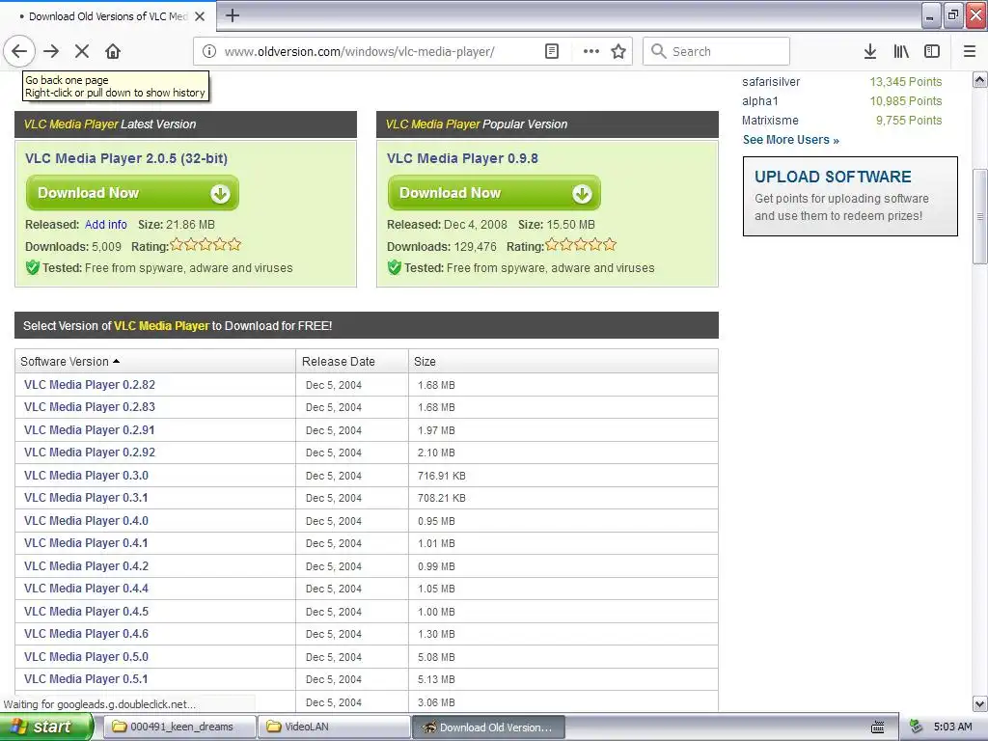
Task: Stop loading the page
Action: [82, 51]
